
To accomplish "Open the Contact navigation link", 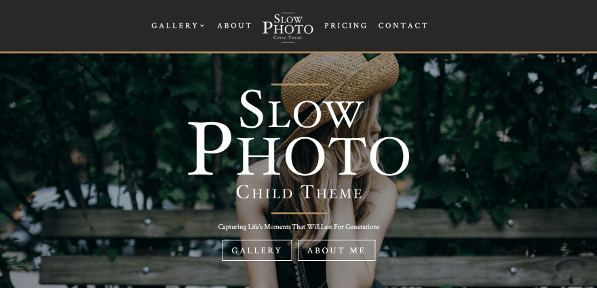I will [x=403, y=26].
